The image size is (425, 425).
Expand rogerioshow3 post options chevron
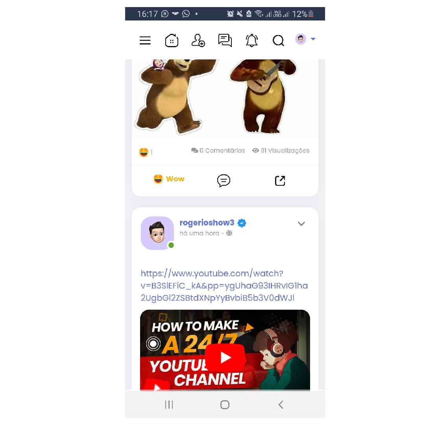(x=301, y=224)
